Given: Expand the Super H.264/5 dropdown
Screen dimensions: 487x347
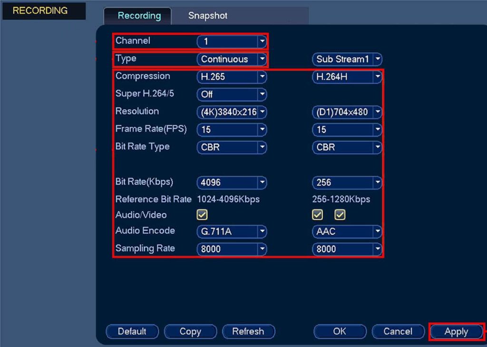Looking at the screenshot, I should click(x=232, y=94).
